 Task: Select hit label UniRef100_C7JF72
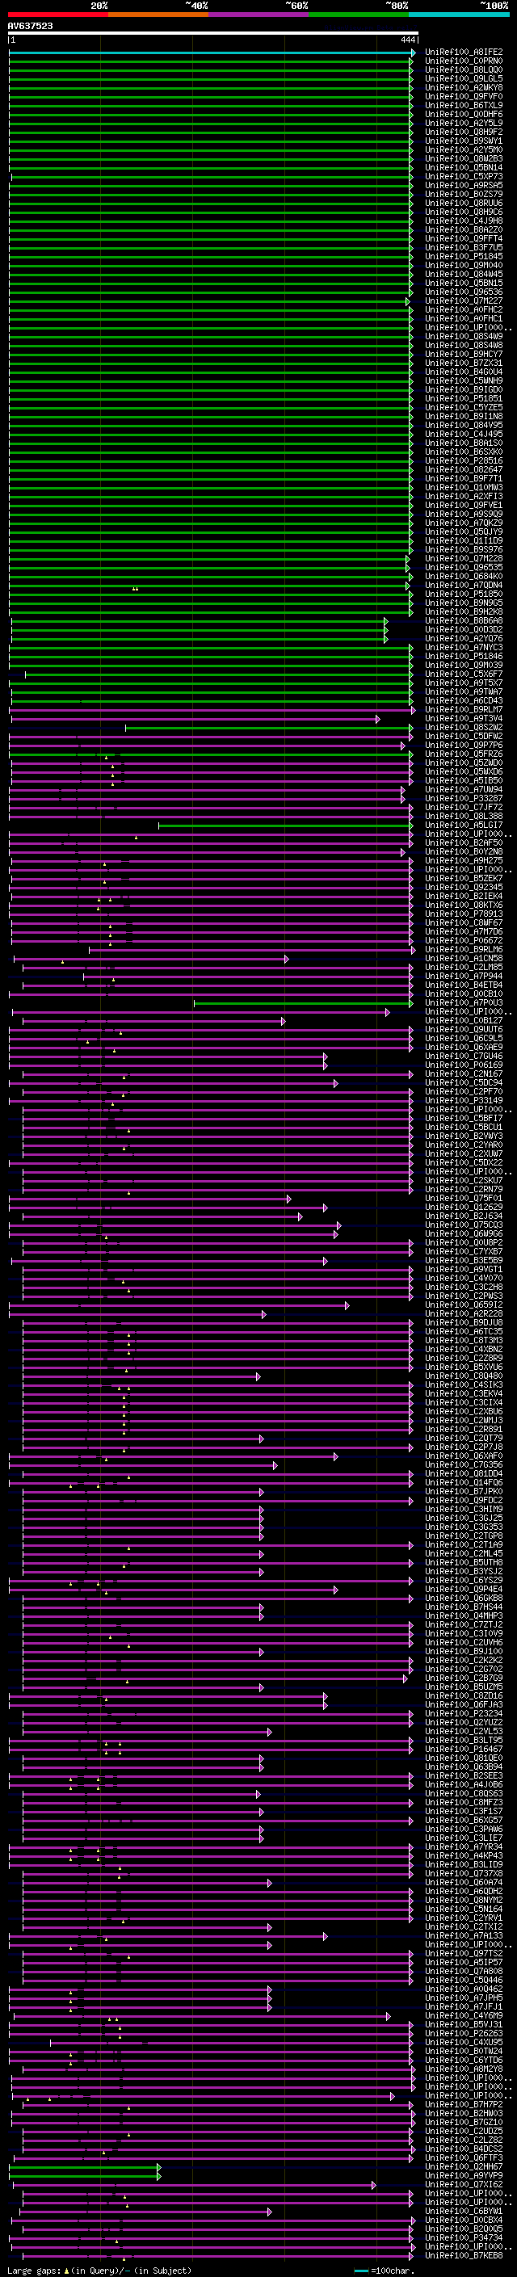pyautogui.click(x=464, y=807)
